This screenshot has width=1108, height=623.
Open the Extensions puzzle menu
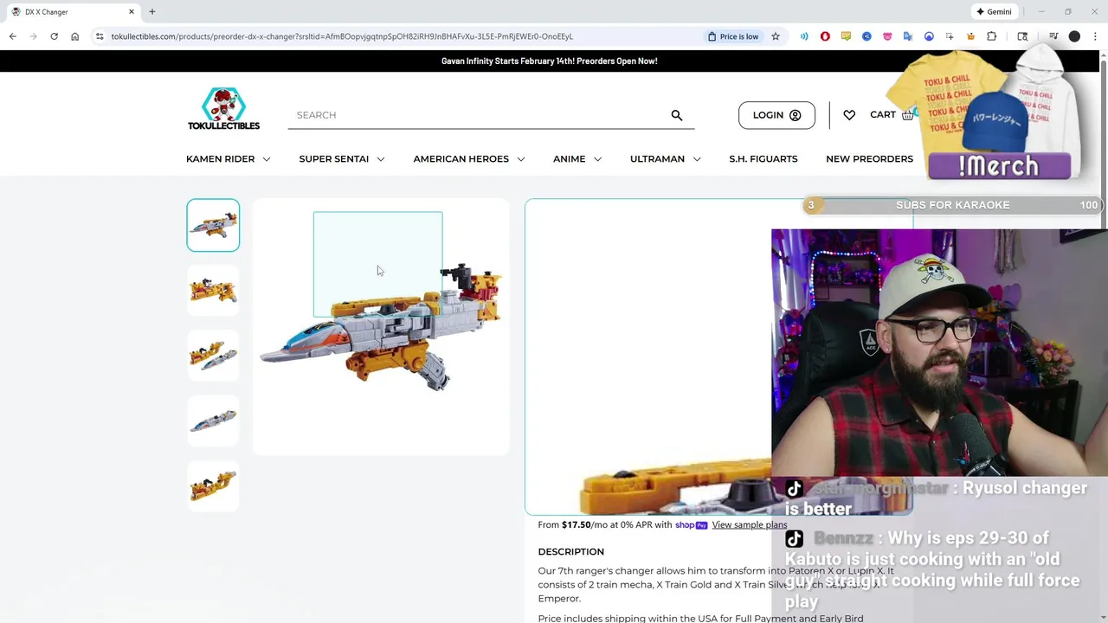pyautogui.click(x=992, y=36)
